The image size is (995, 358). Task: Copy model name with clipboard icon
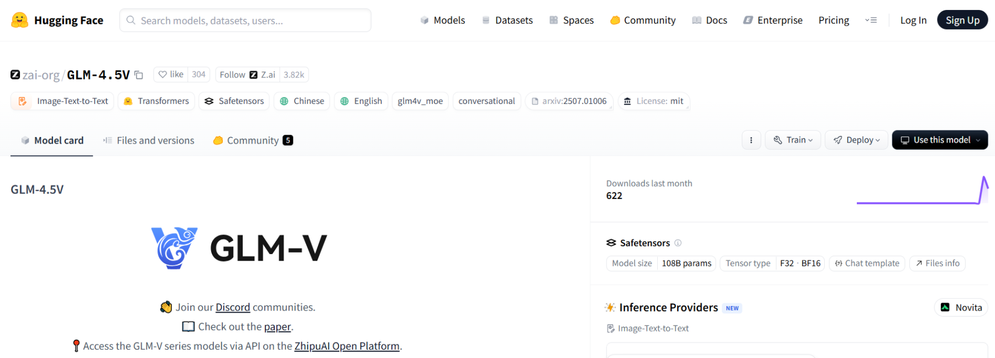[x=139, y=75]
